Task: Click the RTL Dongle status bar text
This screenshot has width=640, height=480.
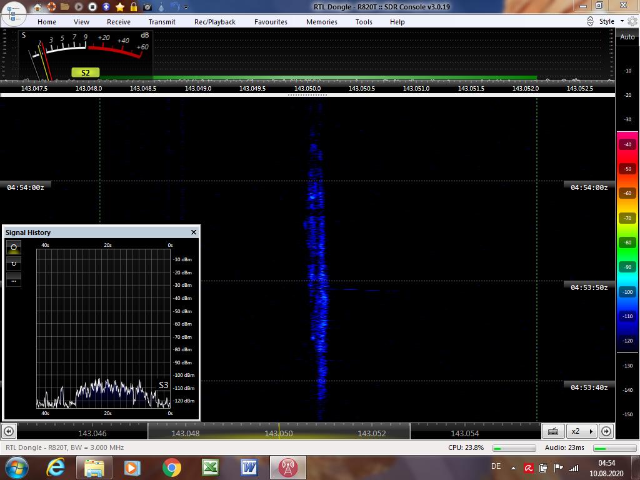Action: 65,447
